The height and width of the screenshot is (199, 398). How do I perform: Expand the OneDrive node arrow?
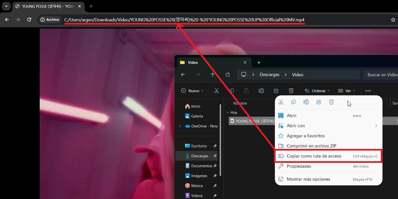click(180, 126)
